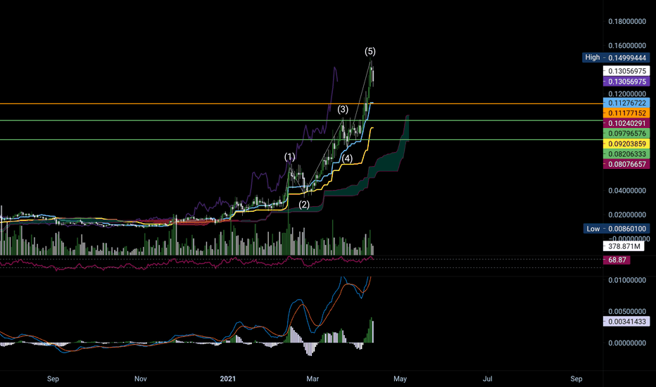The height and width of the screenshot is (387, 656).
Task: Click the green 0.08206333 price label
Action: point(626,154)
